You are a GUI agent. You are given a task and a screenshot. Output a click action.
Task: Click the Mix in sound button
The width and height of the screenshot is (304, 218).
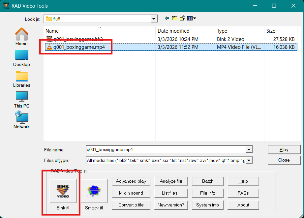[x=131, y=193]
